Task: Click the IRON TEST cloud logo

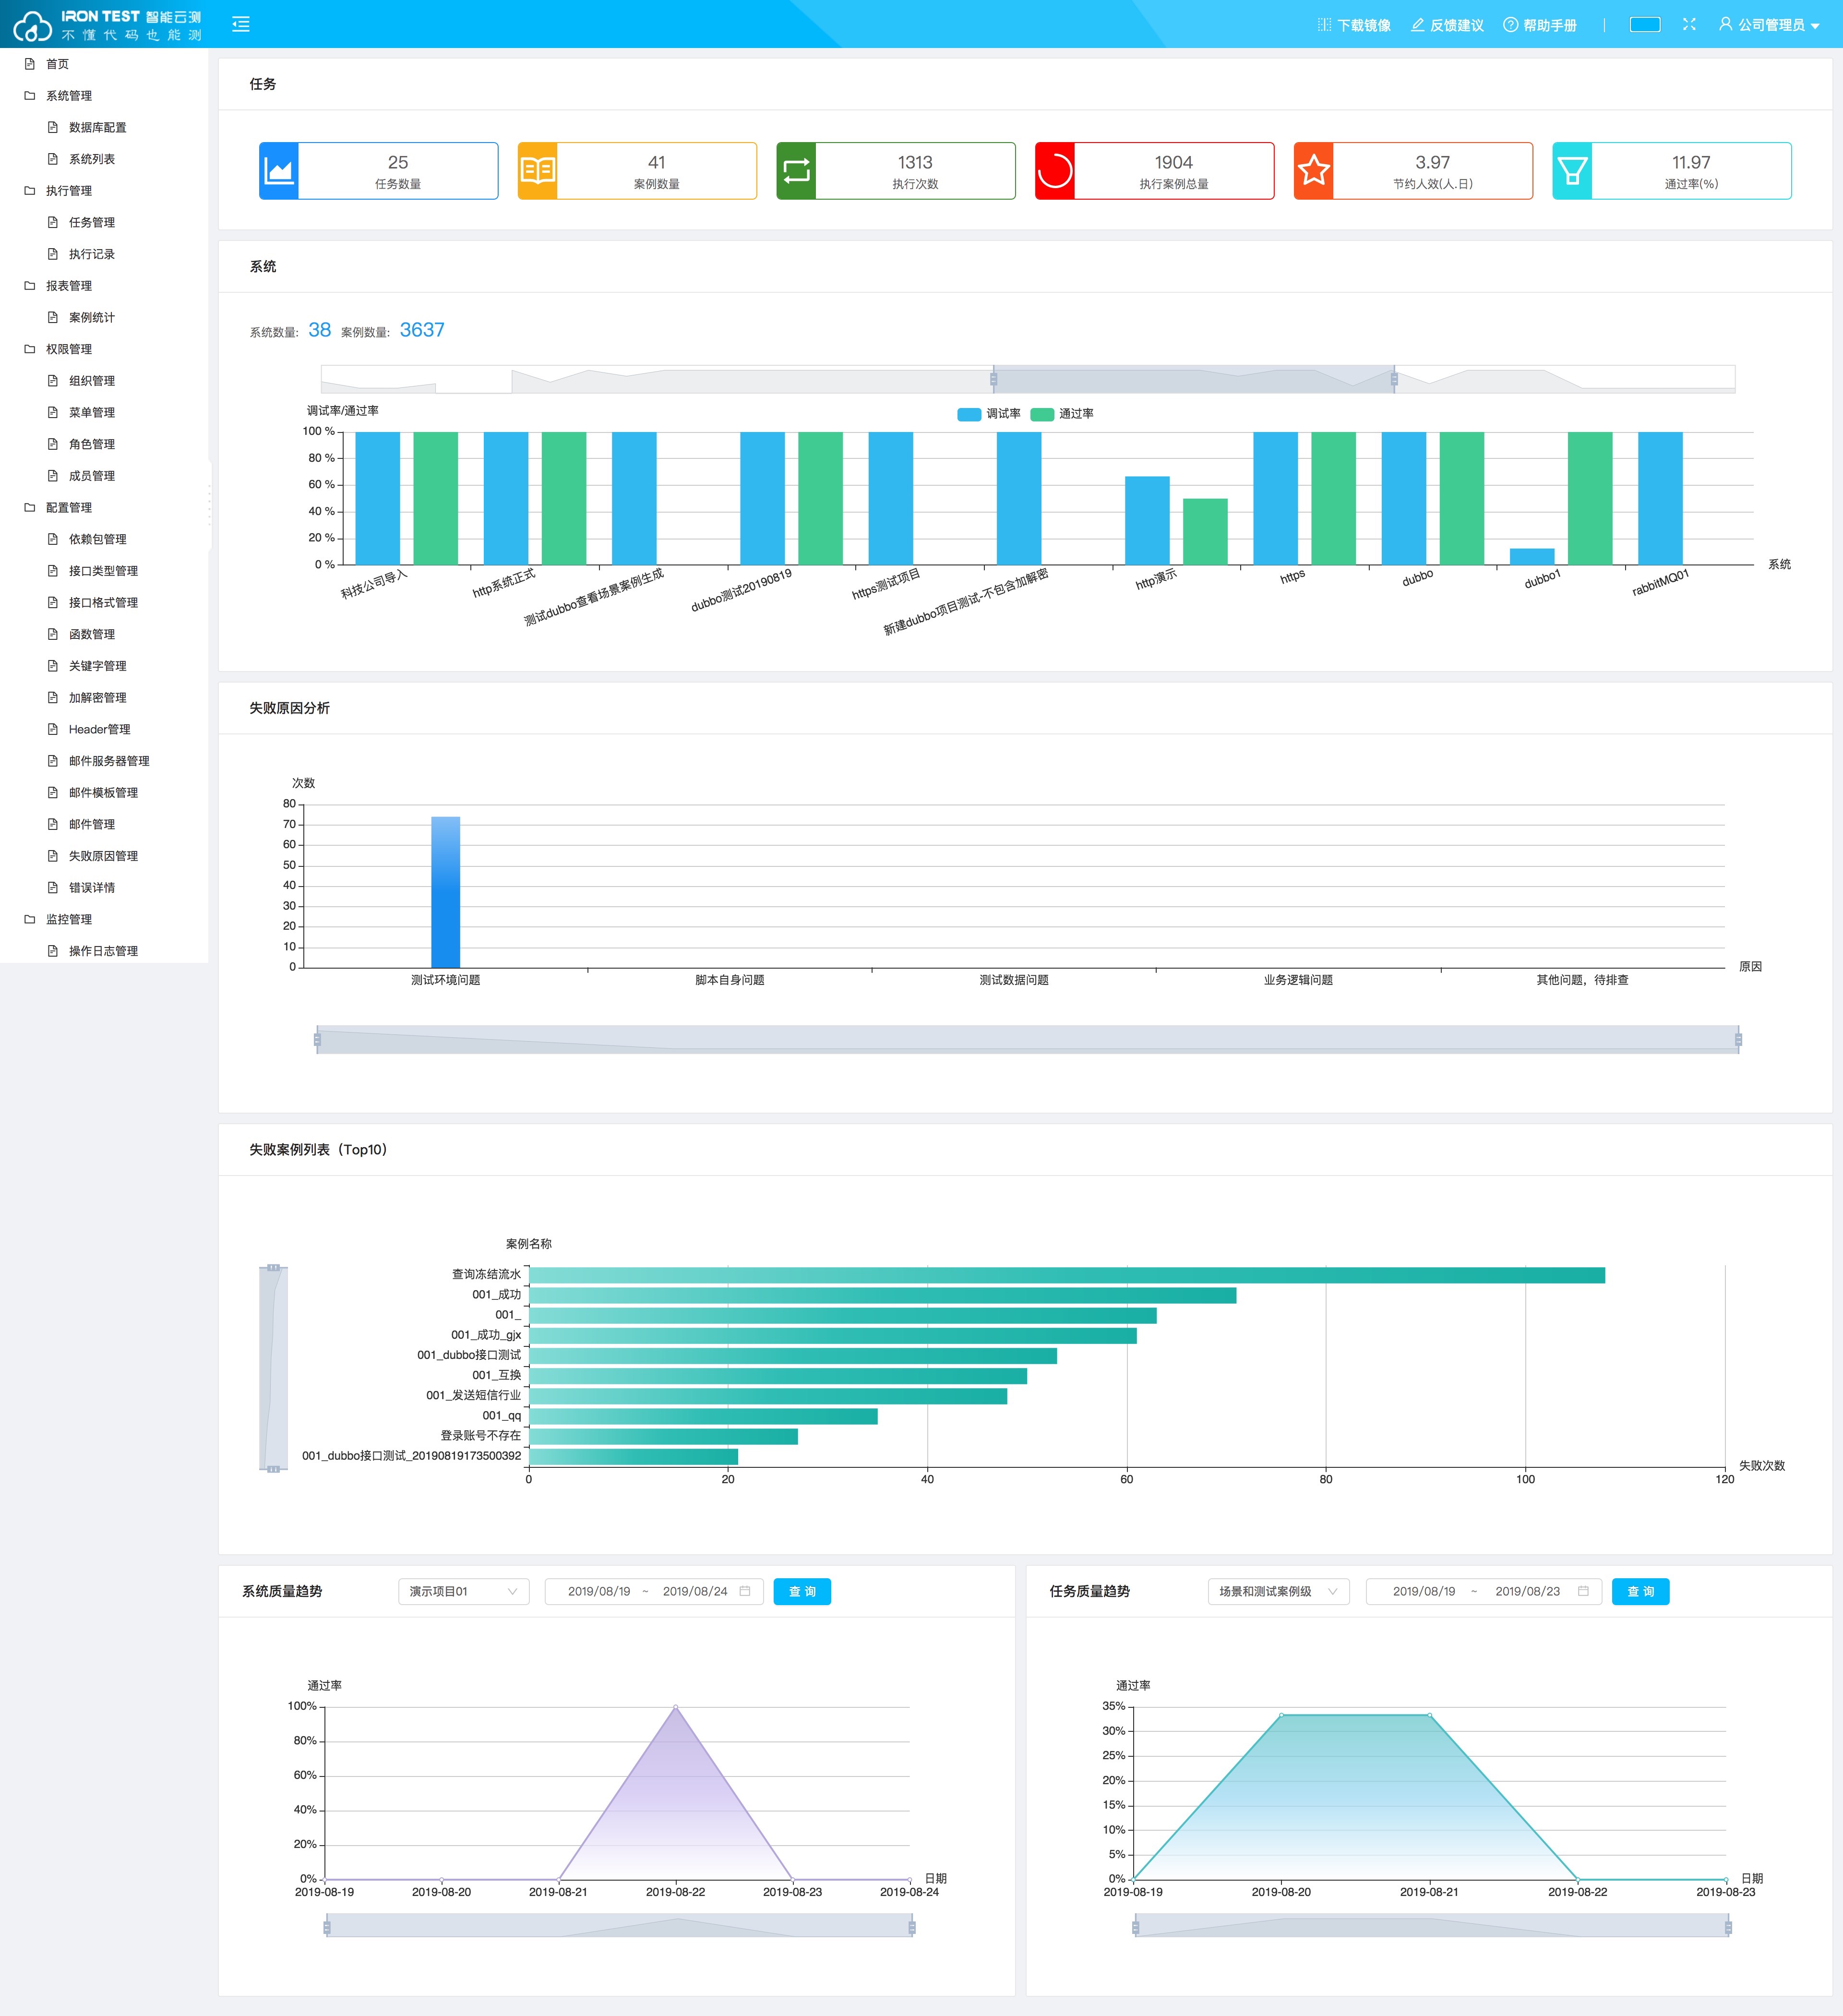Action: tap(32, 25)
